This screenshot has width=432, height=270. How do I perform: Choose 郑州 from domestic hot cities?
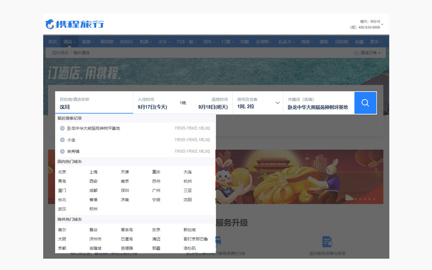(x=93, y=209)
